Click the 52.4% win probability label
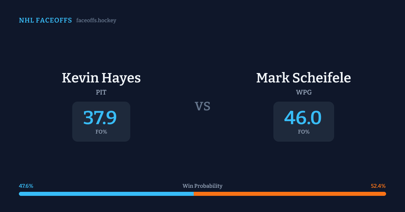The width and height of the screenshot is (405, 212). [x=378, y=186]
